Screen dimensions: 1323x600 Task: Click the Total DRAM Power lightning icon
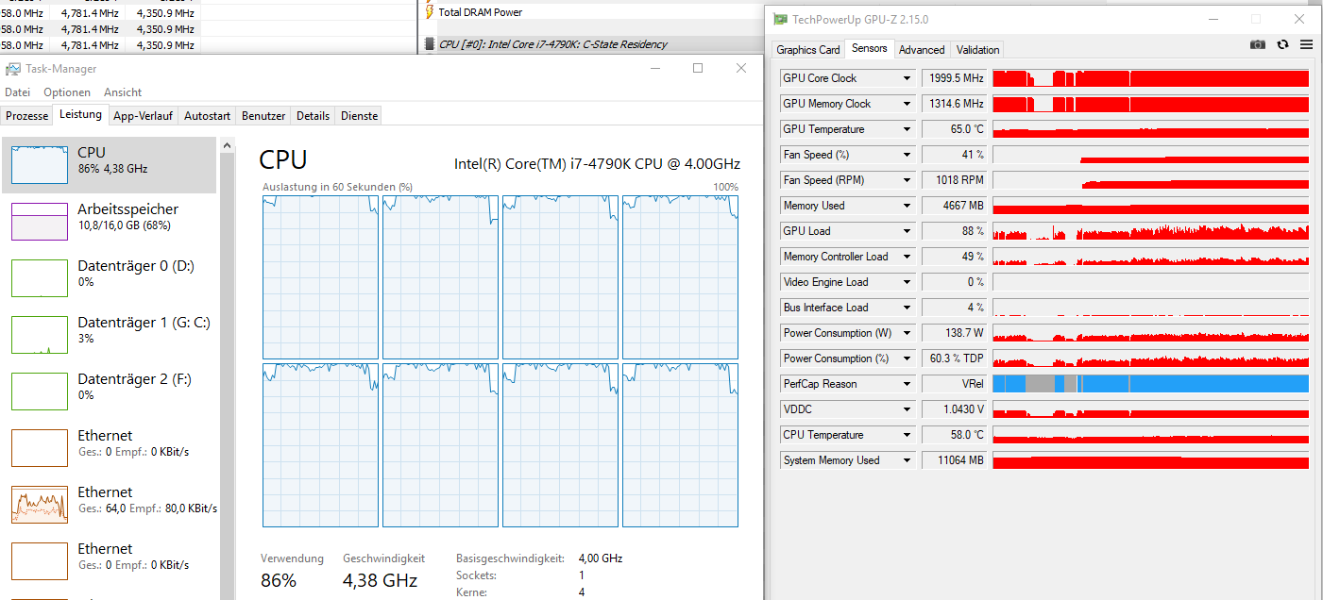click(x=430, y=12)
